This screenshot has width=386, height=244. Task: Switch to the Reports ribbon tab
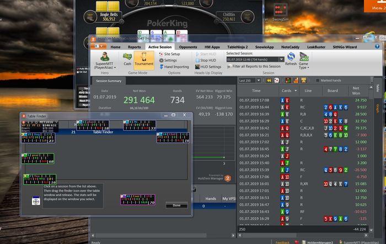click(133, 47)
